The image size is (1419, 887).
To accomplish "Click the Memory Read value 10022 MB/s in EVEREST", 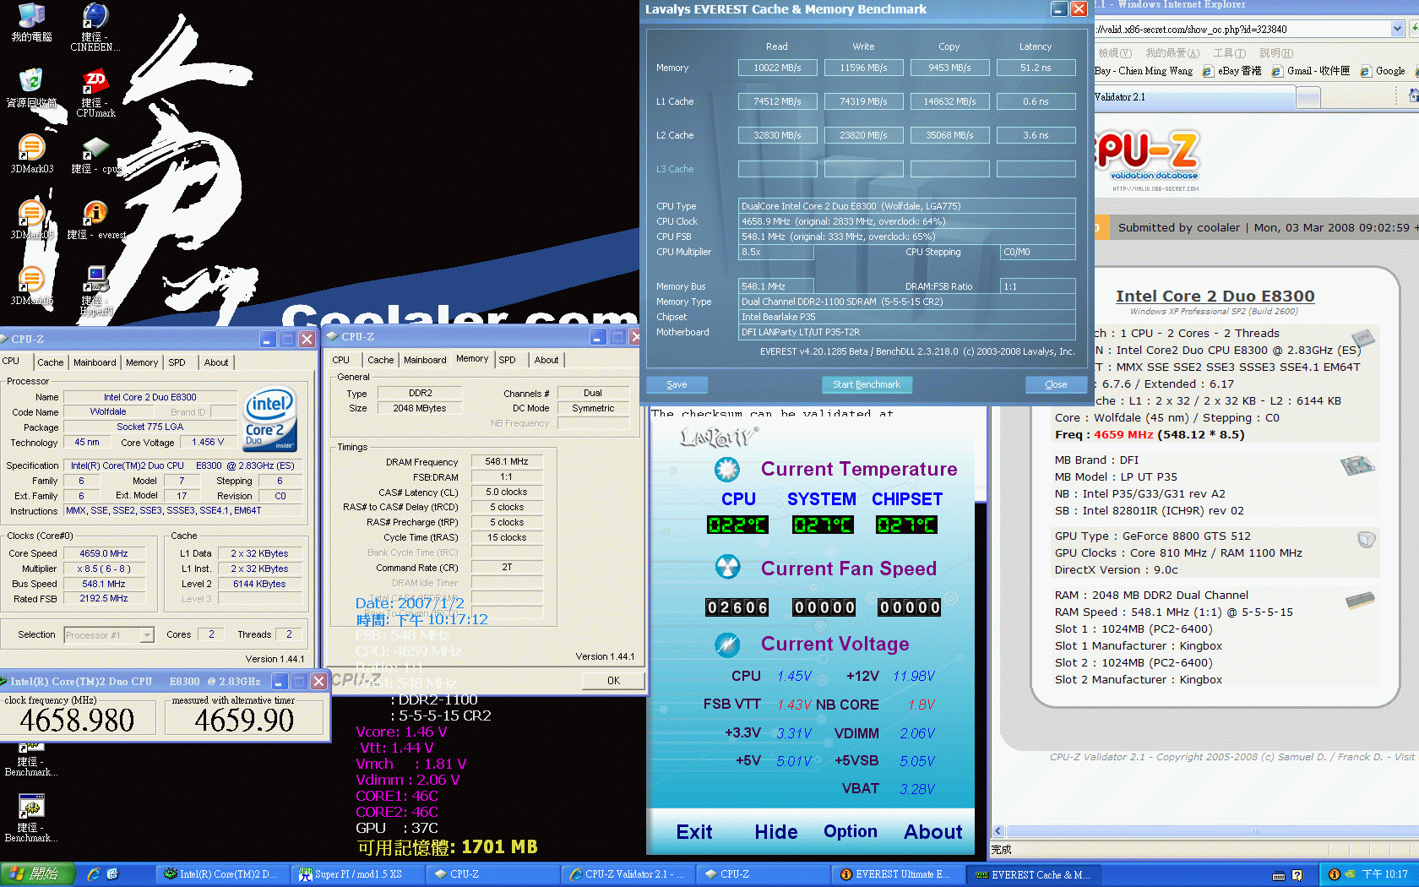I will tap(777, 68).
